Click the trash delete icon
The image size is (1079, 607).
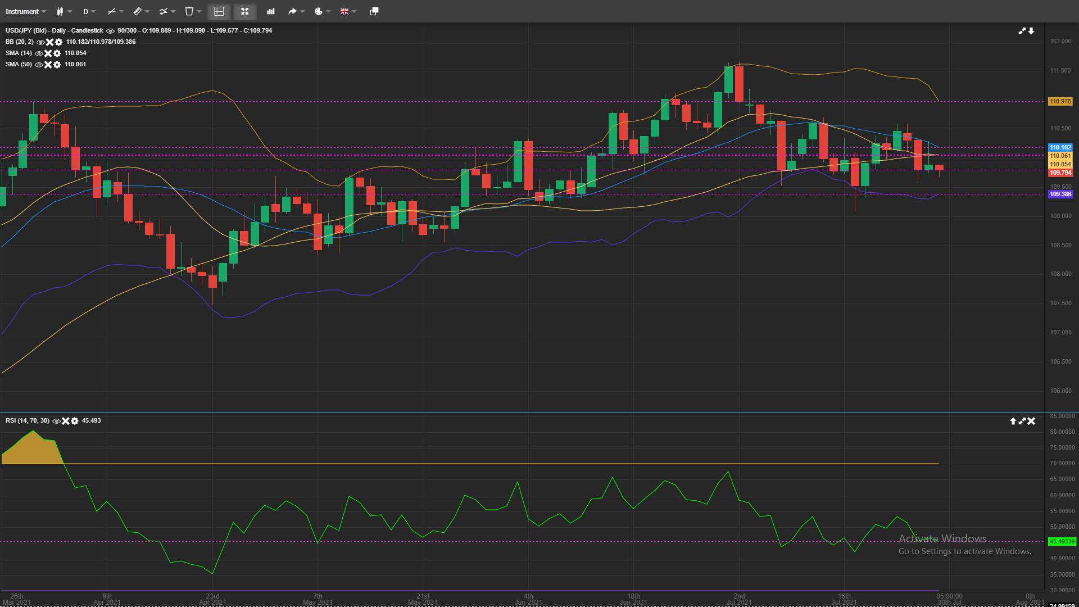(189, 11)
